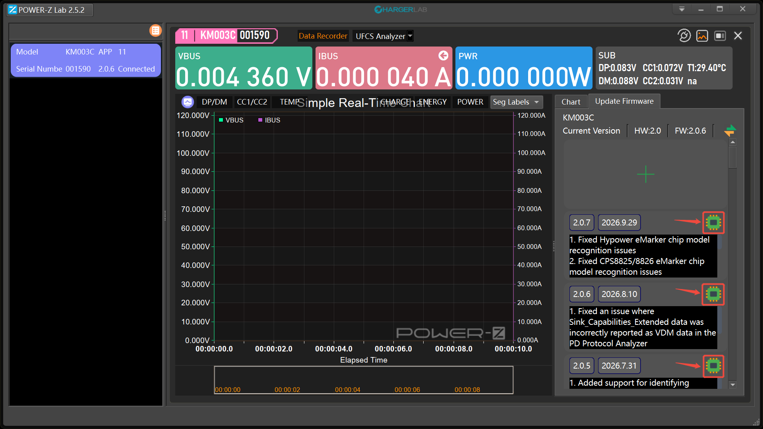
Task: Click the firmware list scroll down arrow
Action: pos(732,384)
